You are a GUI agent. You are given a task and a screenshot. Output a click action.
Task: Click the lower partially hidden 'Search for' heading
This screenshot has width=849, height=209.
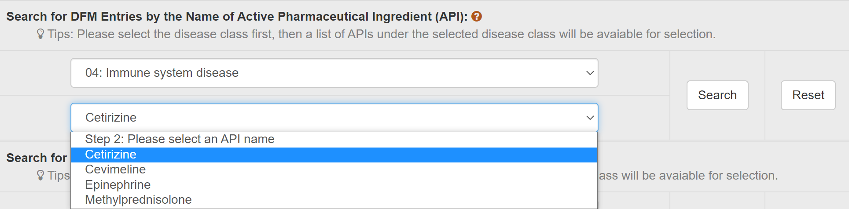37,158
